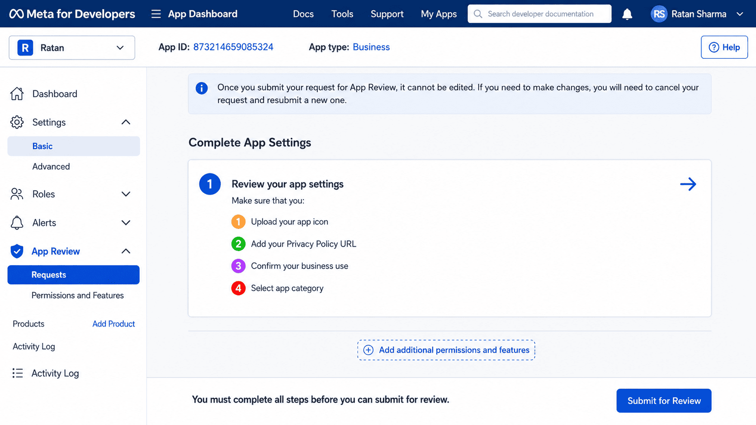The width and height of the screenshot is (756, 425).
Task: Click the Products label in sidebar
Action: pyautogui.click(x=28, y=324)
